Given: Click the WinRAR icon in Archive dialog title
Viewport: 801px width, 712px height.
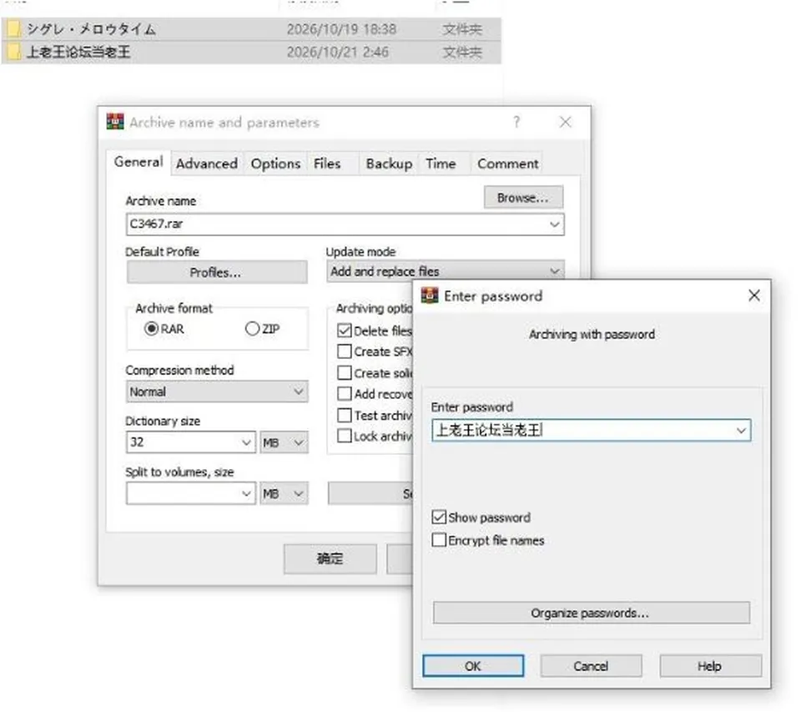Looking at the screenshot, I should (x=115, y=122).
